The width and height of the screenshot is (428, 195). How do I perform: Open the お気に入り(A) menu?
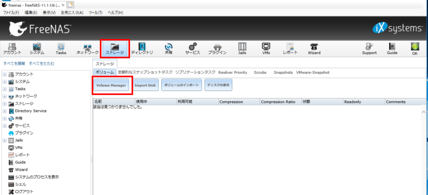72,12
